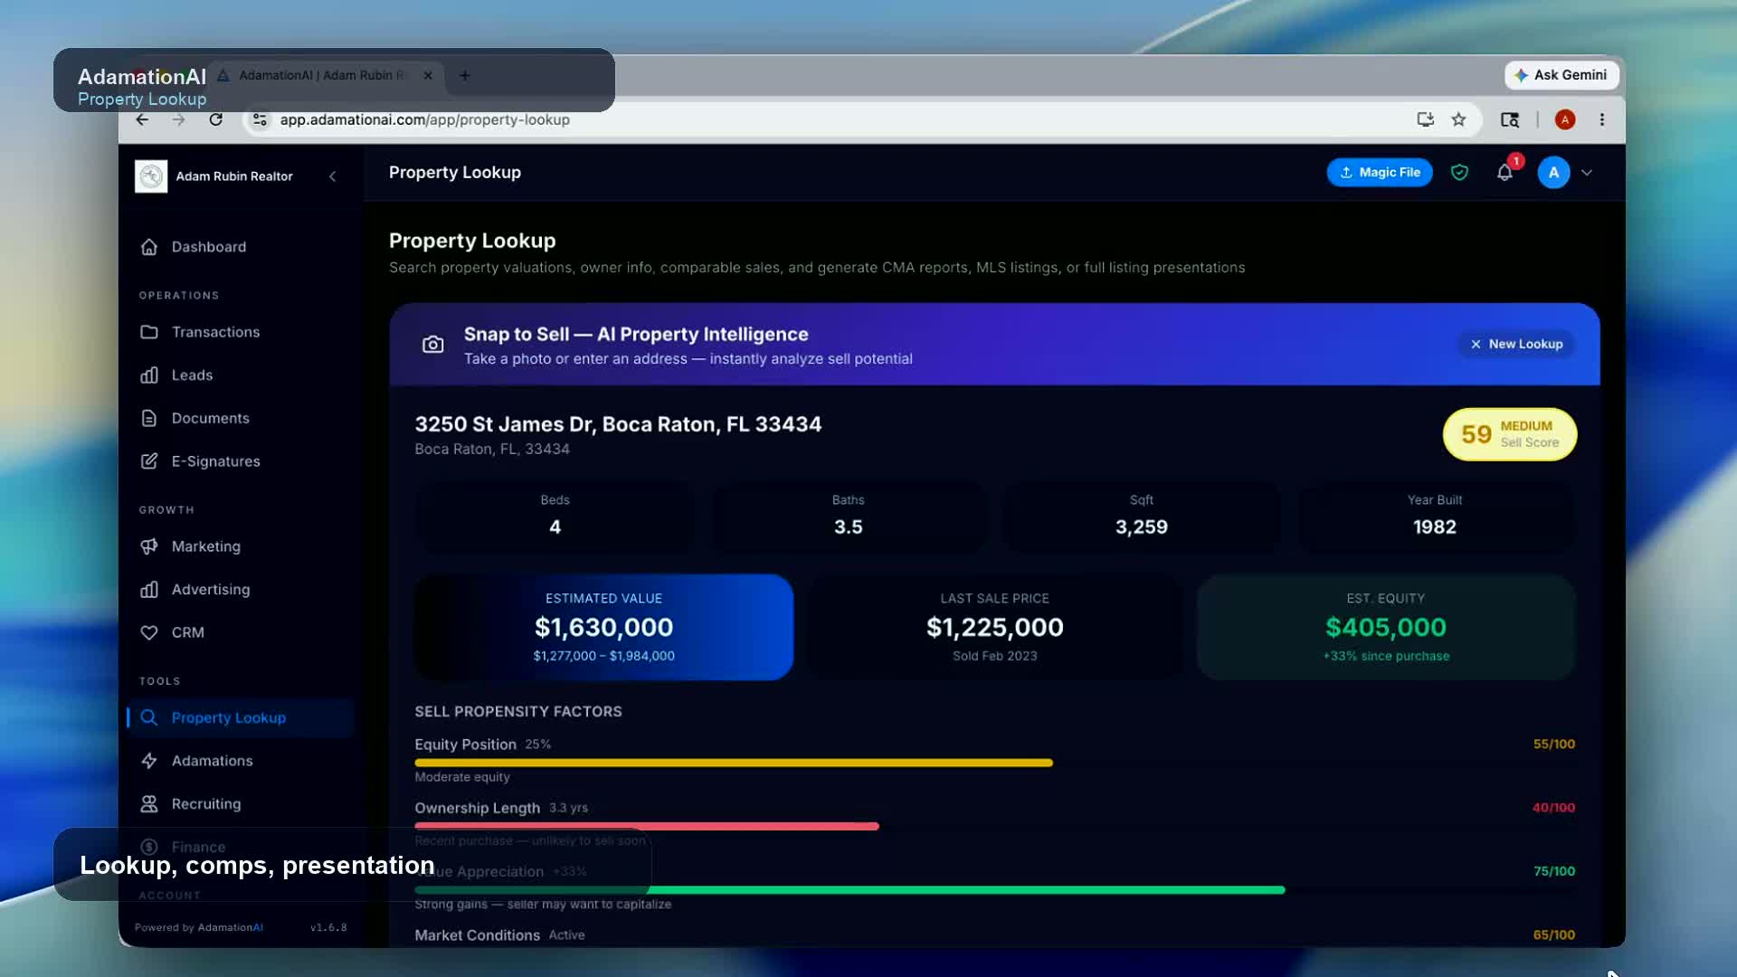This screenshot has height=977, width=1737.
Task: Click the site information icon in address bar
Action: coord(260,119)
